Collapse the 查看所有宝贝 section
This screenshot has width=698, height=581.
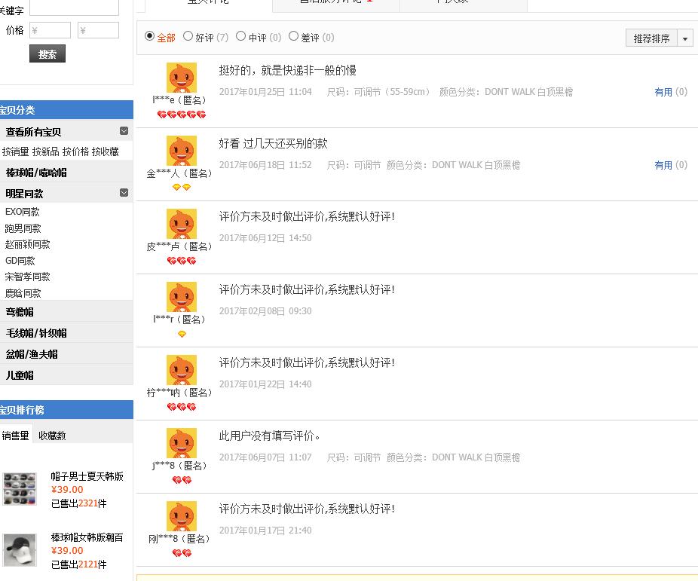[124, 130]
